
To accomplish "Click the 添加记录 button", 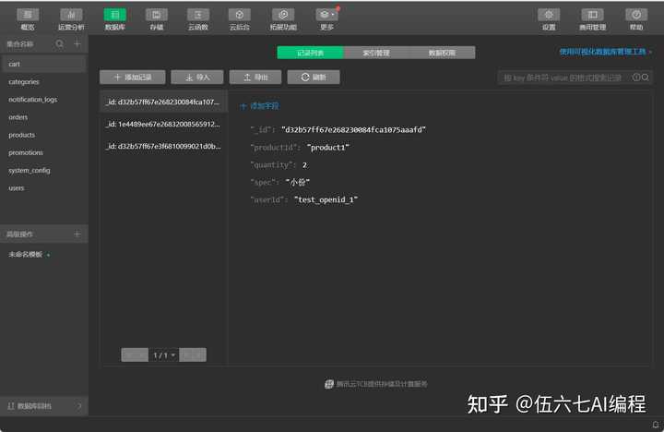I will pyautogui.click(x=132, y=78).
